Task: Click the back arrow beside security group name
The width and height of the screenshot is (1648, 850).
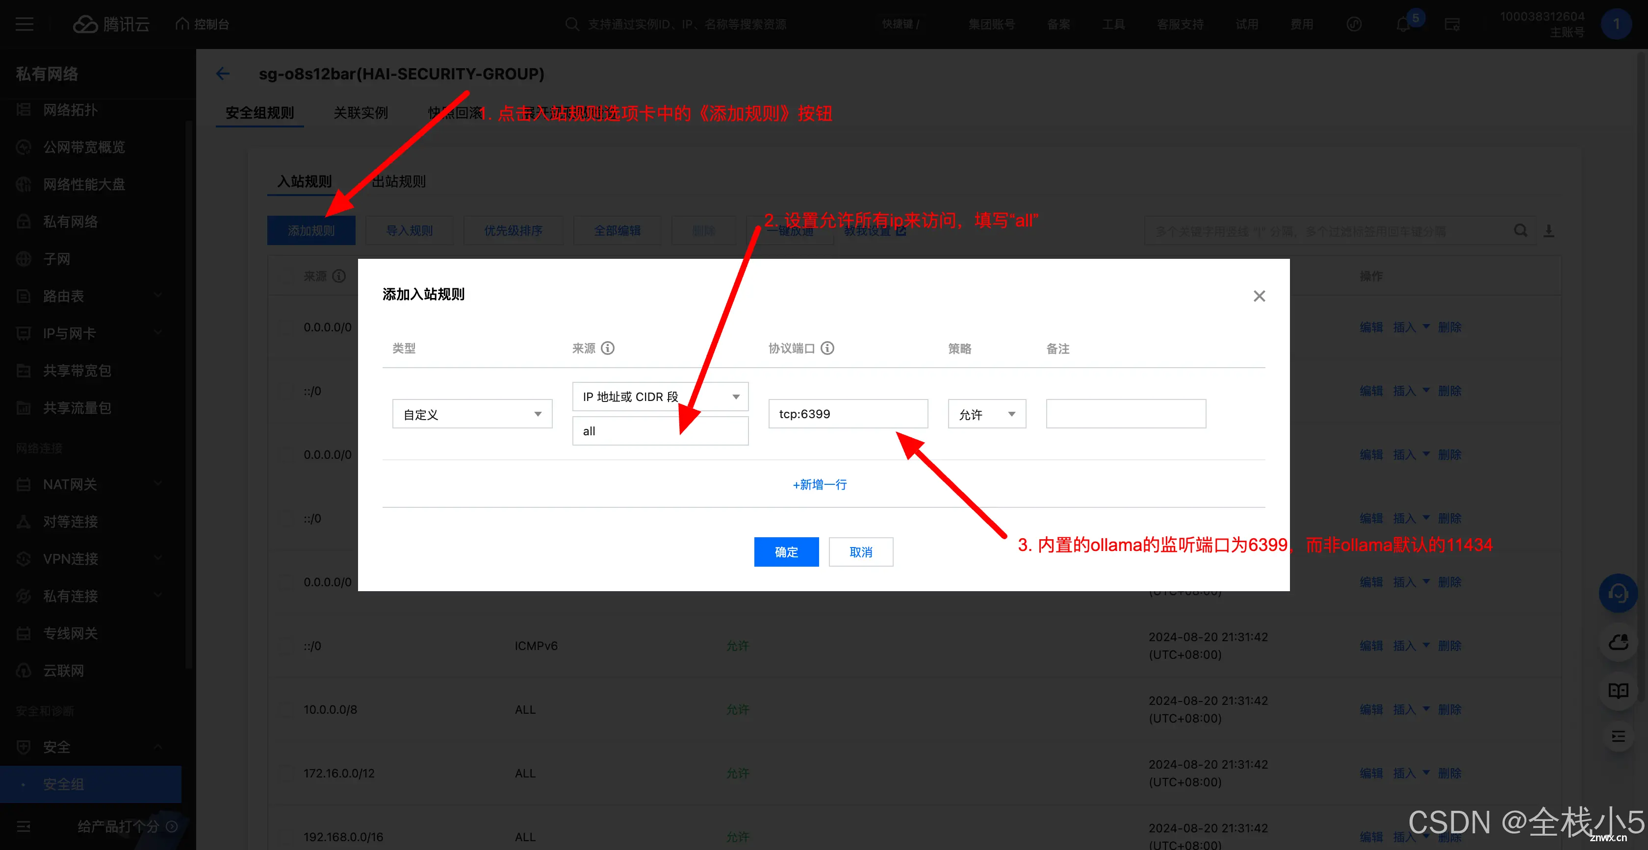Action: 223,74
